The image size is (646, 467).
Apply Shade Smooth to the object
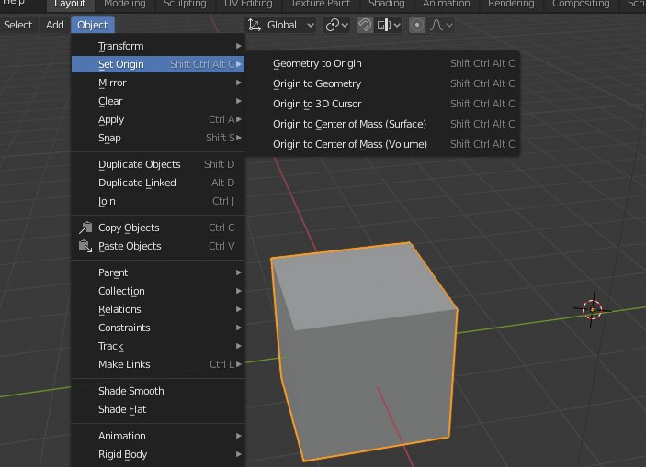[158, 391]
